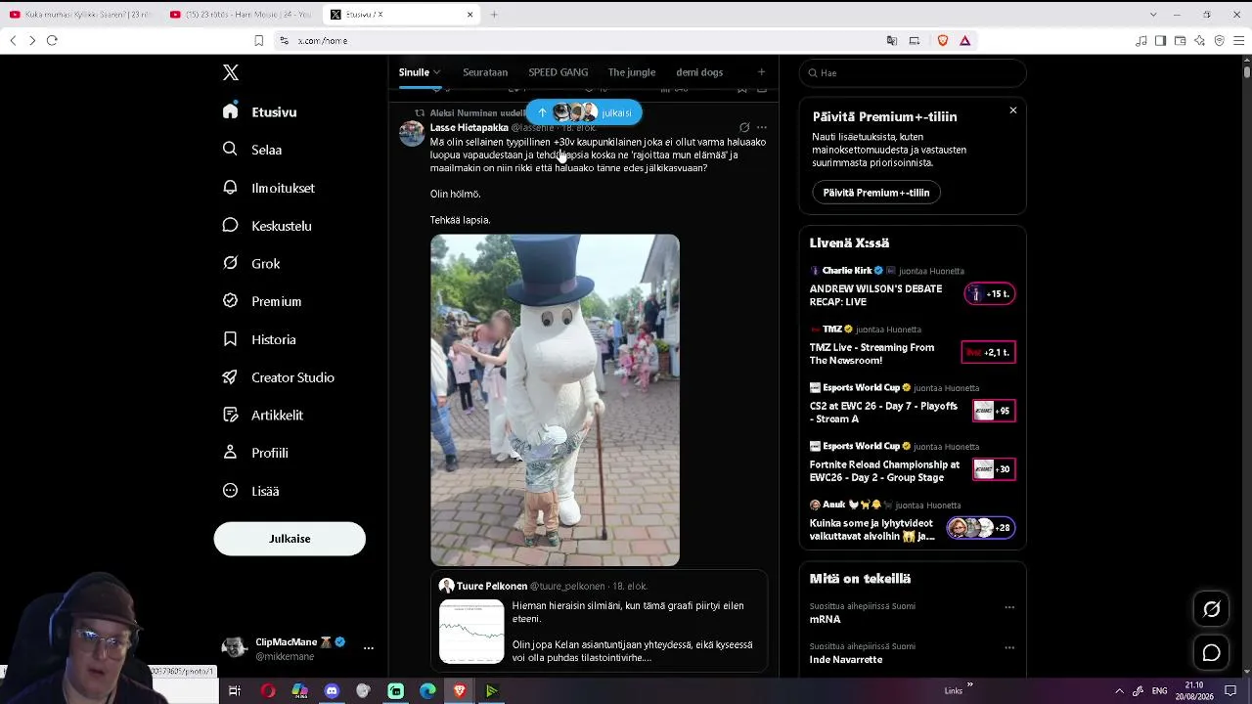Image resolution: width=1252 pixels, height=704 pixels.
Task: Click the Hae search field
Action: 913,73
